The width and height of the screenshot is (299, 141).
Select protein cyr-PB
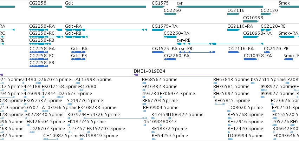186,49
